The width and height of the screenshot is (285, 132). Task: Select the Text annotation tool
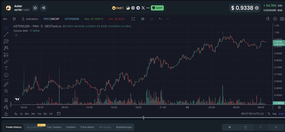point(6,68)
